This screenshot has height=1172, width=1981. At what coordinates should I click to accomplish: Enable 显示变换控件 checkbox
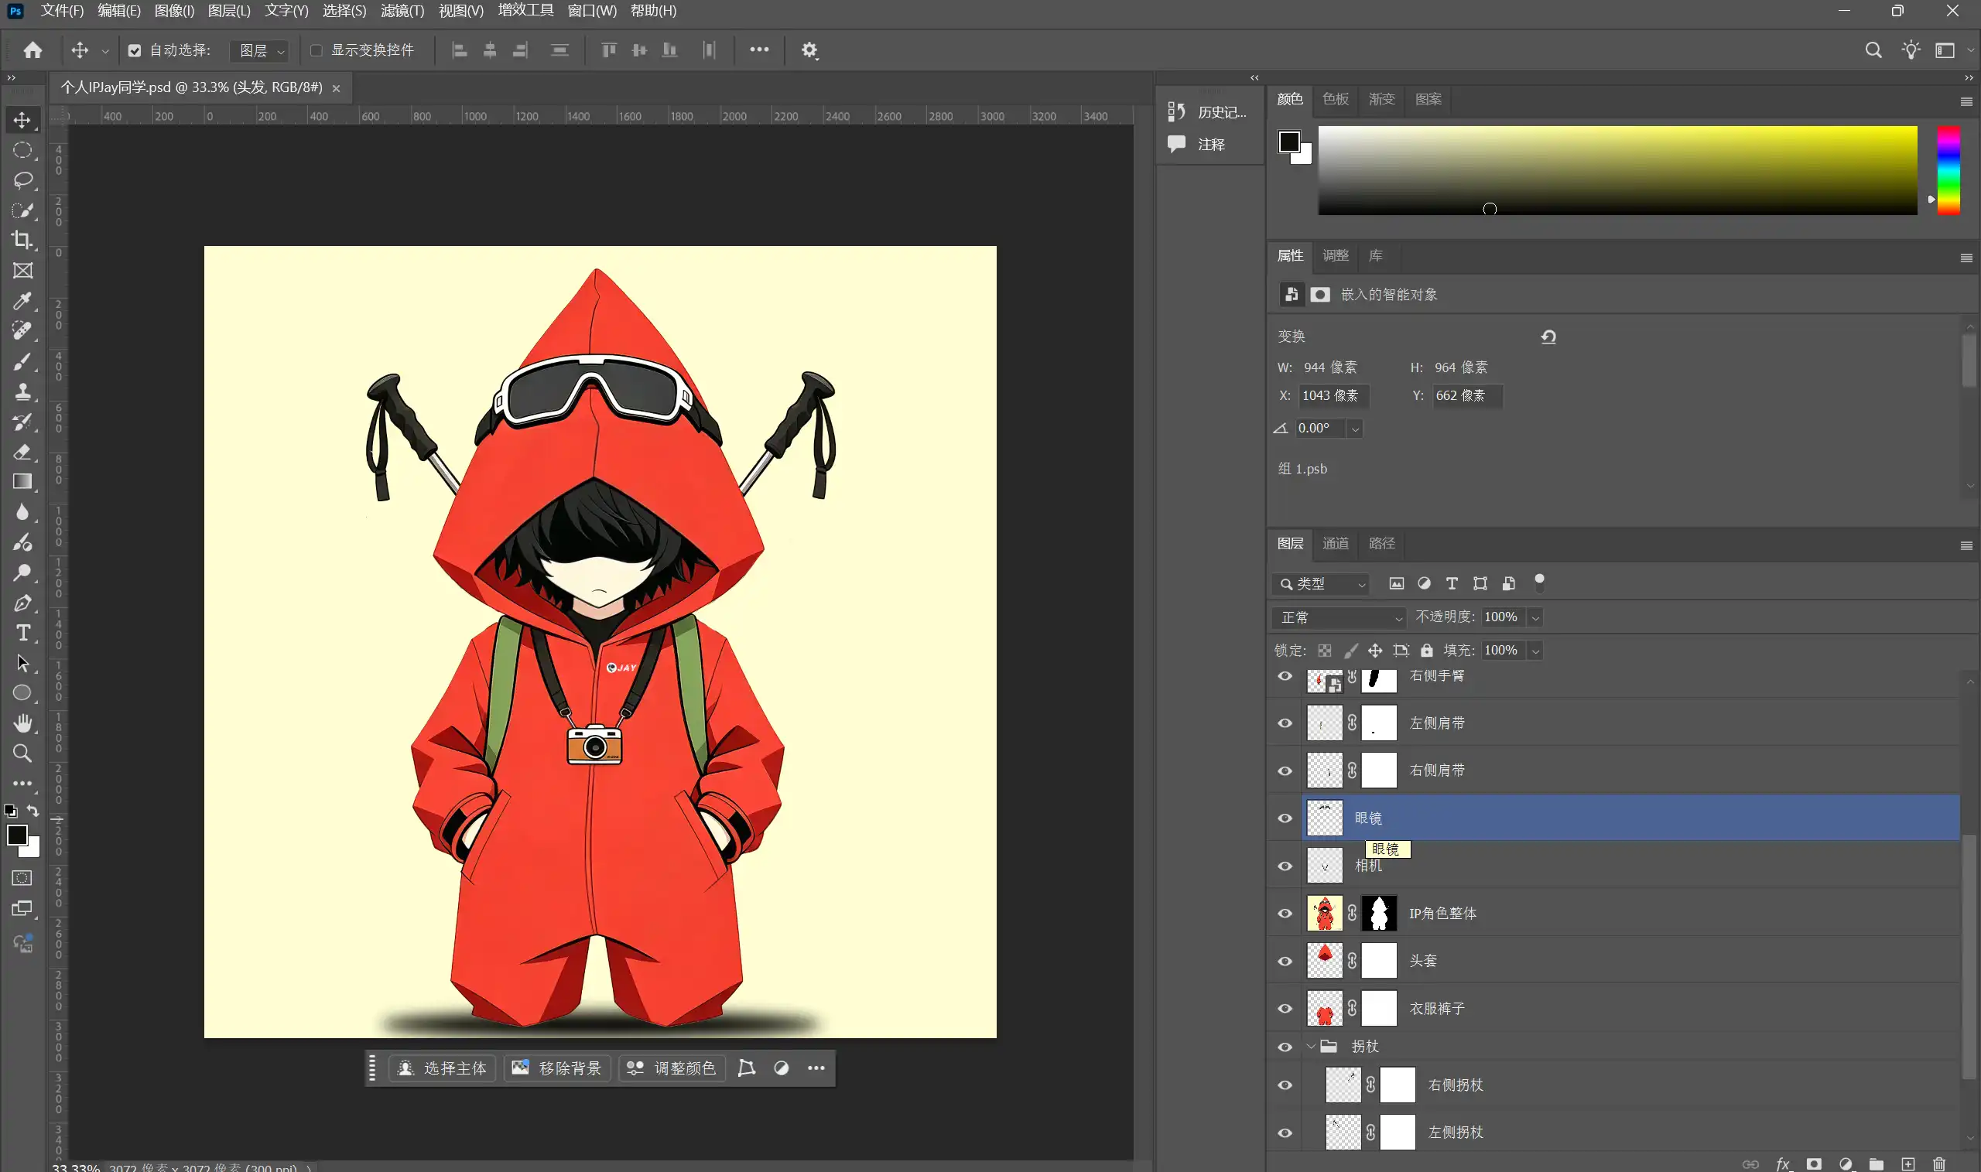[x=316, y=50]
